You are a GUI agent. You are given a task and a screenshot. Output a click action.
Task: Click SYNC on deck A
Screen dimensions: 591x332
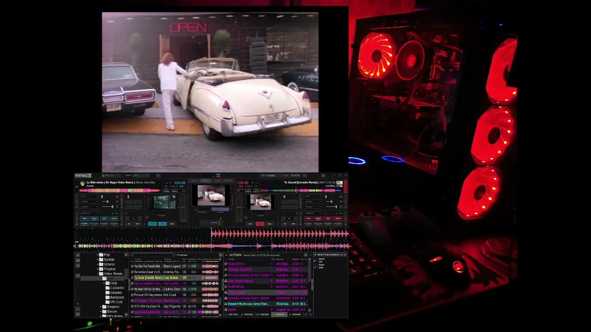pyautogui.click(x=172, y=224)
